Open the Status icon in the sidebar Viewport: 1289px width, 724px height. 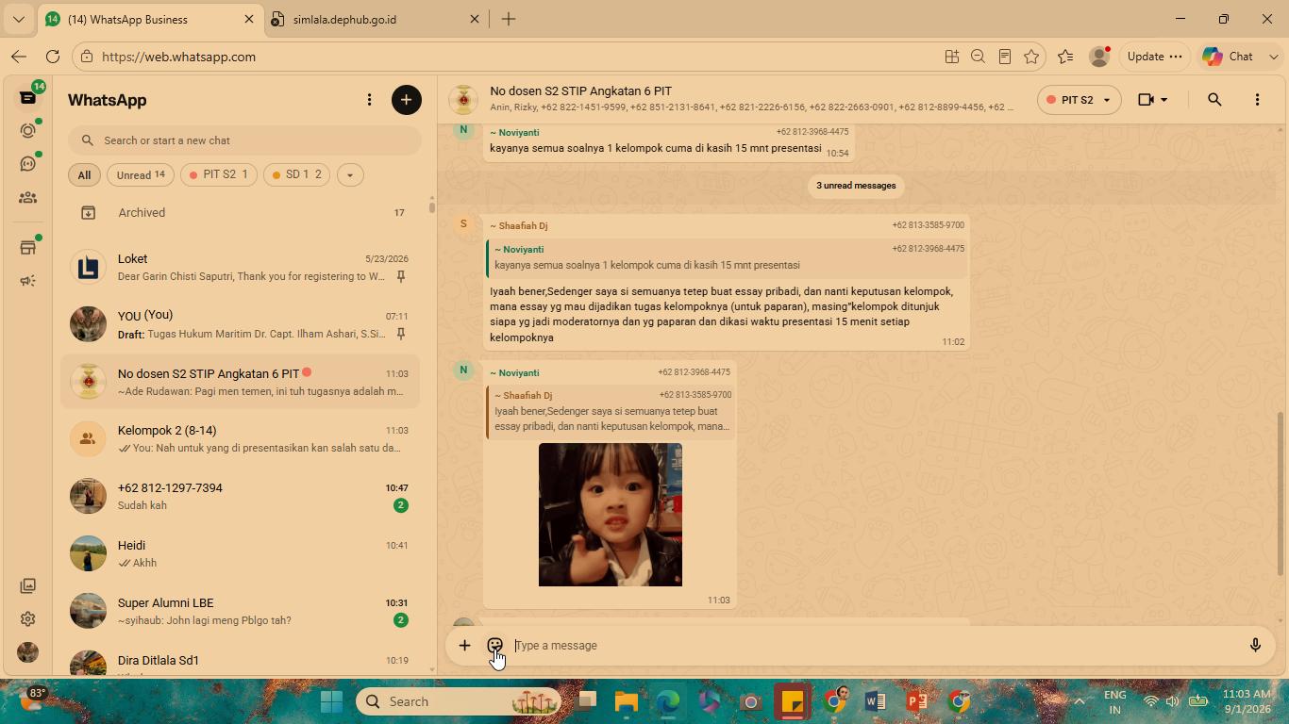27,130
